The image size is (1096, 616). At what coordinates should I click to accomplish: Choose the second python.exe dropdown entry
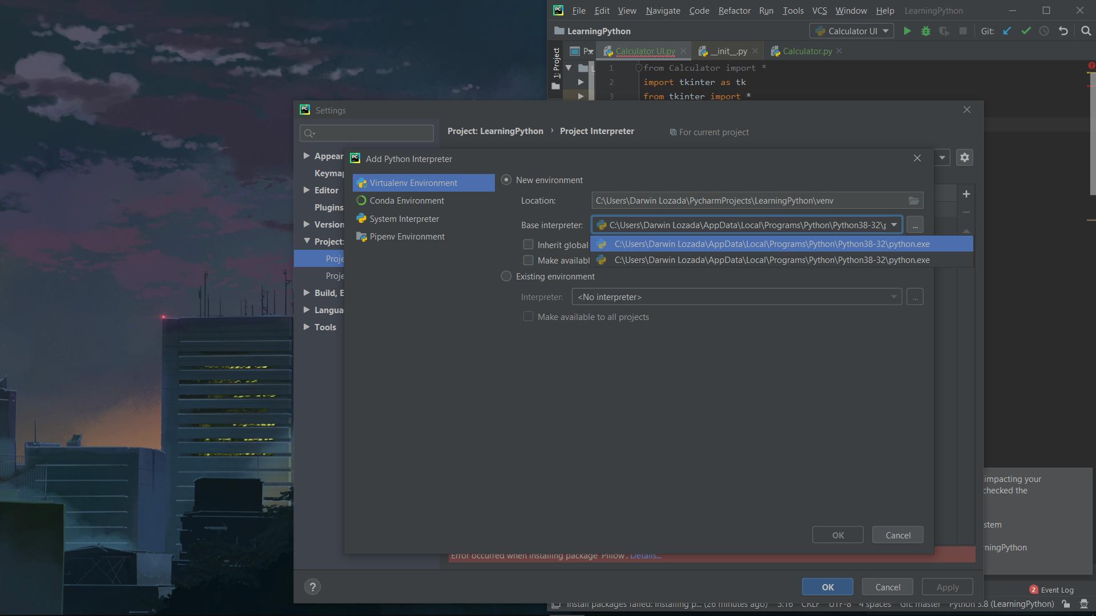pos(781,260)
